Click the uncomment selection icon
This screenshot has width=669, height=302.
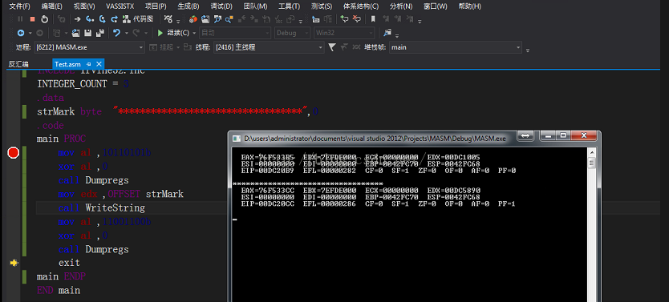pyautogui.click(x=356, y=18)
